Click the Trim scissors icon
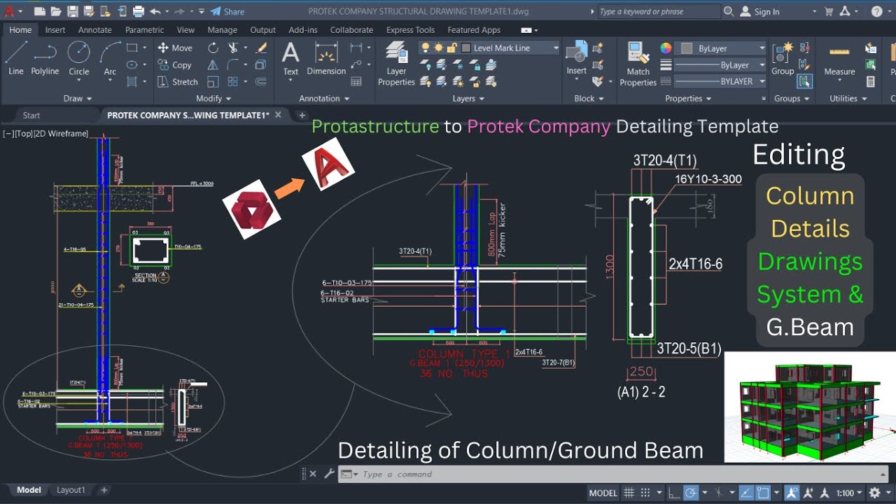This screenshot has width=896, height=504. point(232,48)
